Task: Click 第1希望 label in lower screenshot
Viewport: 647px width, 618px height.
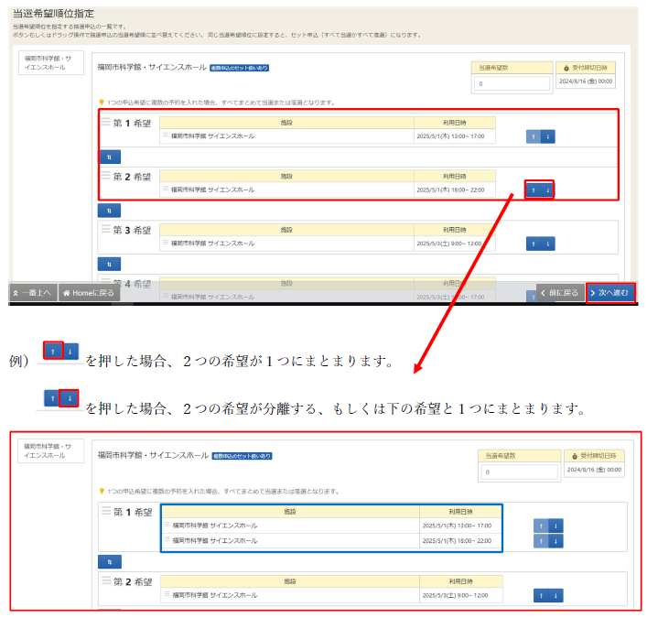Action: point(133,513)
